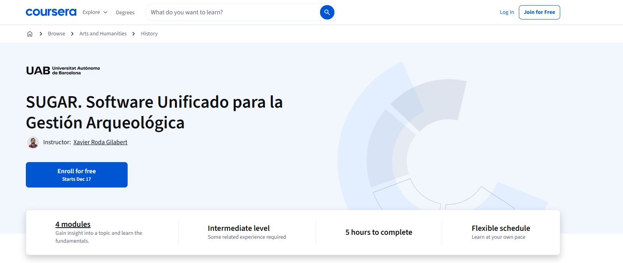Click the Intermediate level label
This screenshot has height=263, width=623.
click(239, 228)
